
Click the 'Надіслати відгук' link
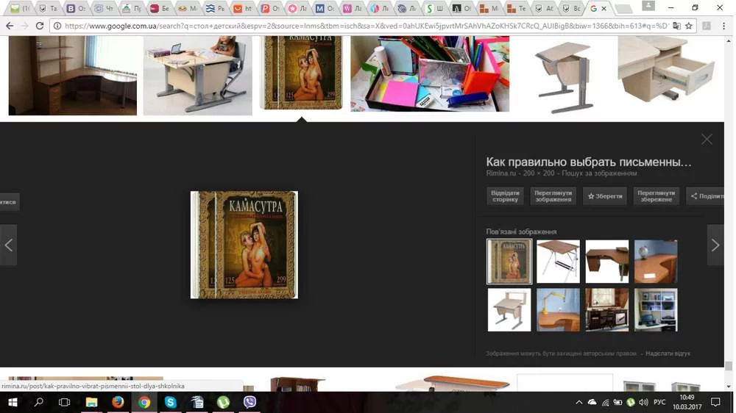click(668, 353)
